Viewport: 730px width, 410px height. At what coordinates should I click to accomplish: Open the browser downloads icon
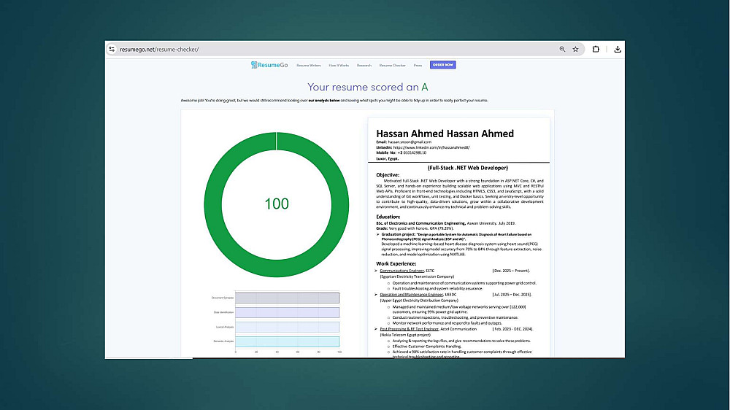click(618, 49)
